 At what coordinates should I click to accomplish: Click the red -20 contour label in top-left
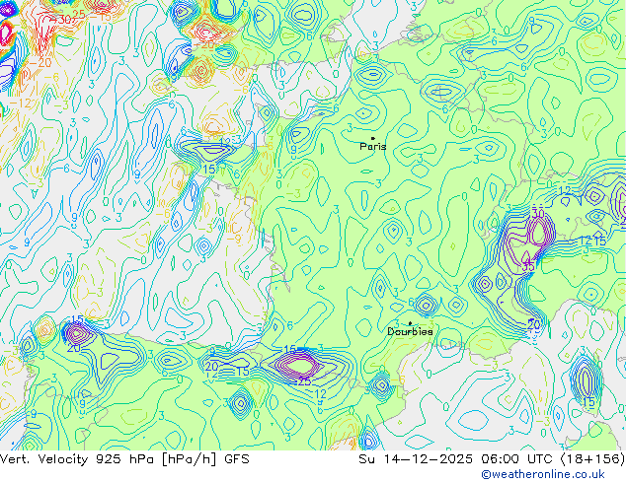tap(40, 62)
